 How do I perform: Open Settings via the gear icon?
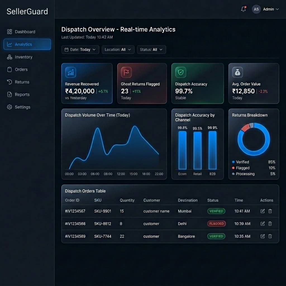tap(9, 107)
